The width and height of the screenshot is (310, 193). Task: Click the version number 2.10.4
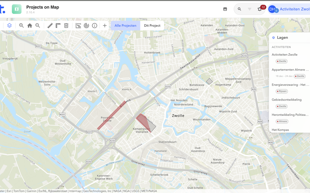[30, 12]
